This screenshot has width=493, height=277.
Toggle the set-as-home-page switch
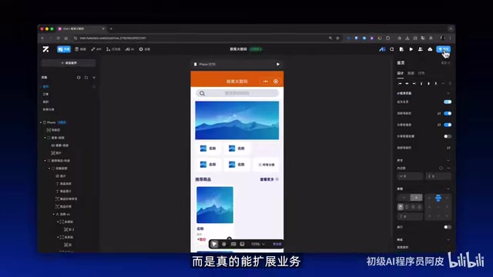coord(448,102)
